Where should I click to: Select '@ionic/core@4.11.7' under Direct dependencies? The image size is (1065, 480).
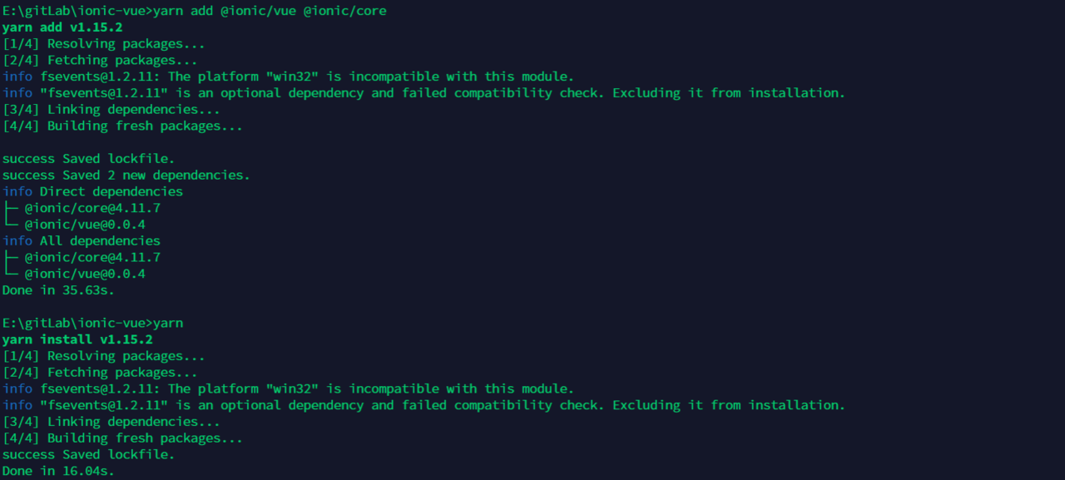92,208
